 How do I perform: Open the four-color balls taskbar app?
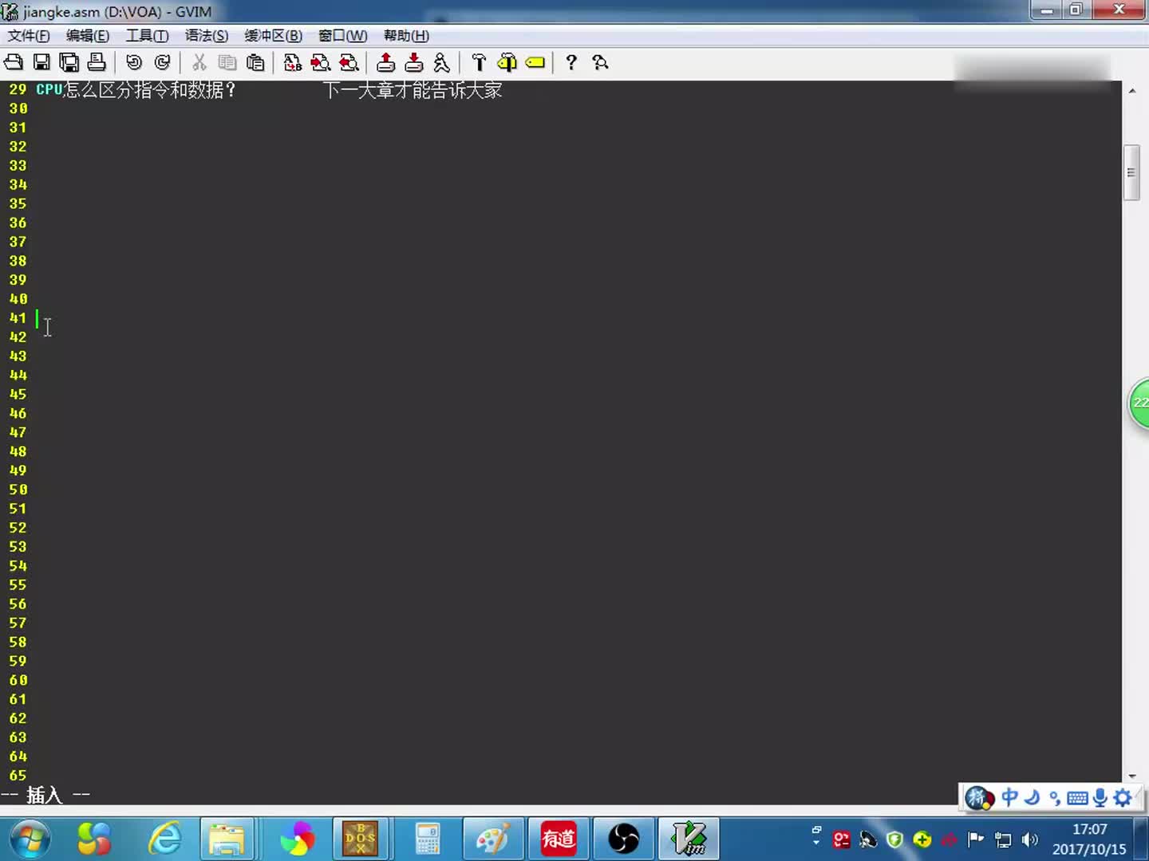[x=94, y=839]
